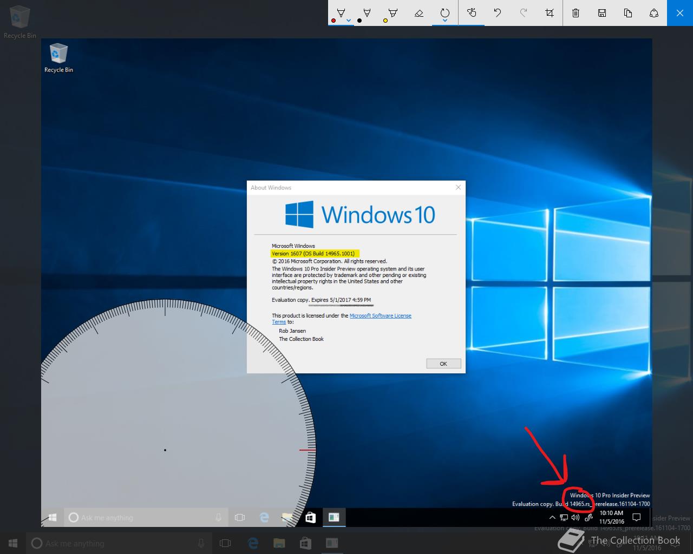Choose the eraser tool

[x=419, y=12]
